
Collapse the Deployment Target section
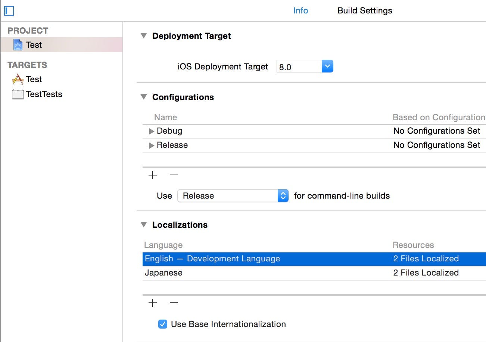(144, 36)
